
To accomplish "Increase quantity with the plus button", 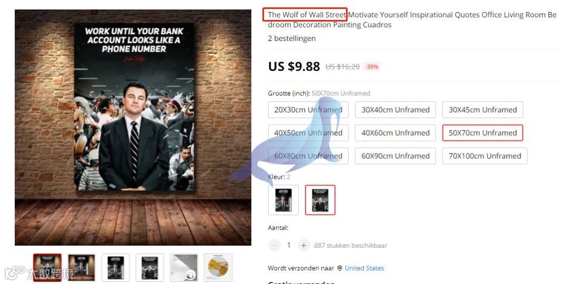I will pyautogui.click(x=303, y=245).
